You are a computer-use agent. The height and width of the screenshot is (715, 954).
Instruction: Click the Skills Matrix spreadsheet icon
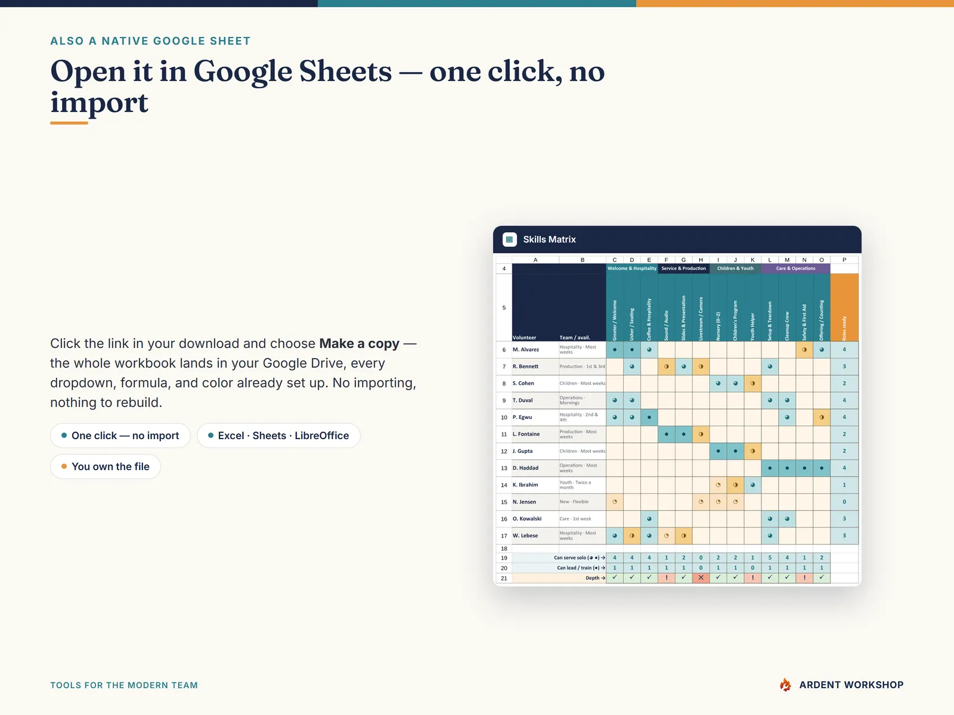tap(509, 240)
